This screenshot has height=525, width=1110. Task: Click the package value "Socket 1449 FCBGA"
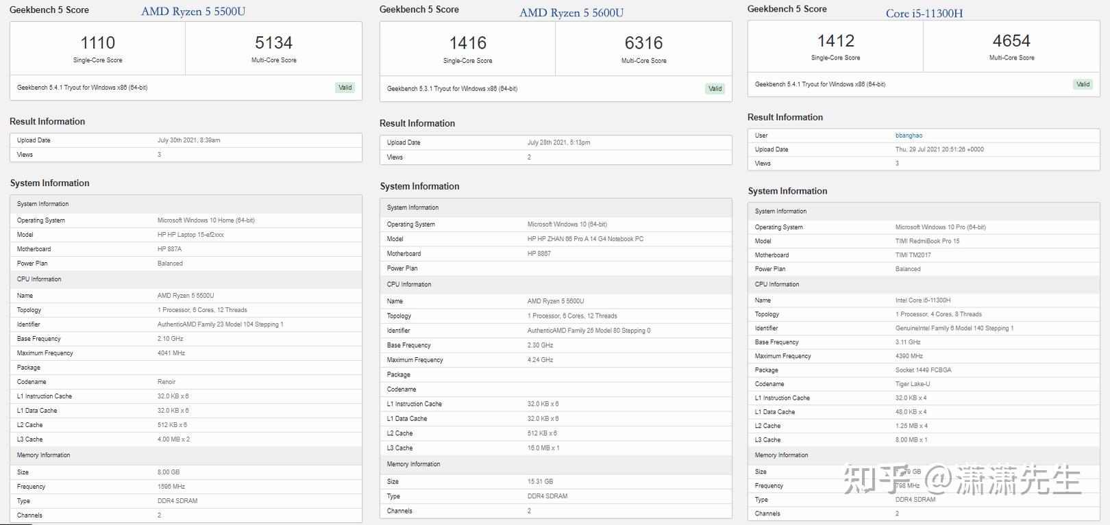tap(924, 370)
